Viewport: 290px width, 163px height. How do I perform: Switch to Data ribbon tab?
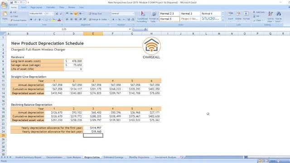click(62, 7)
